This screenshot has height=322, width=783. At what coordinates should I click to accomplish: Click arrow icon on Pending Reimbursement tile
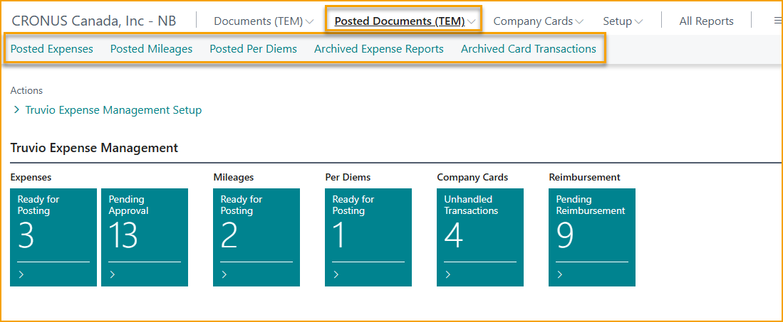point(560,274)
